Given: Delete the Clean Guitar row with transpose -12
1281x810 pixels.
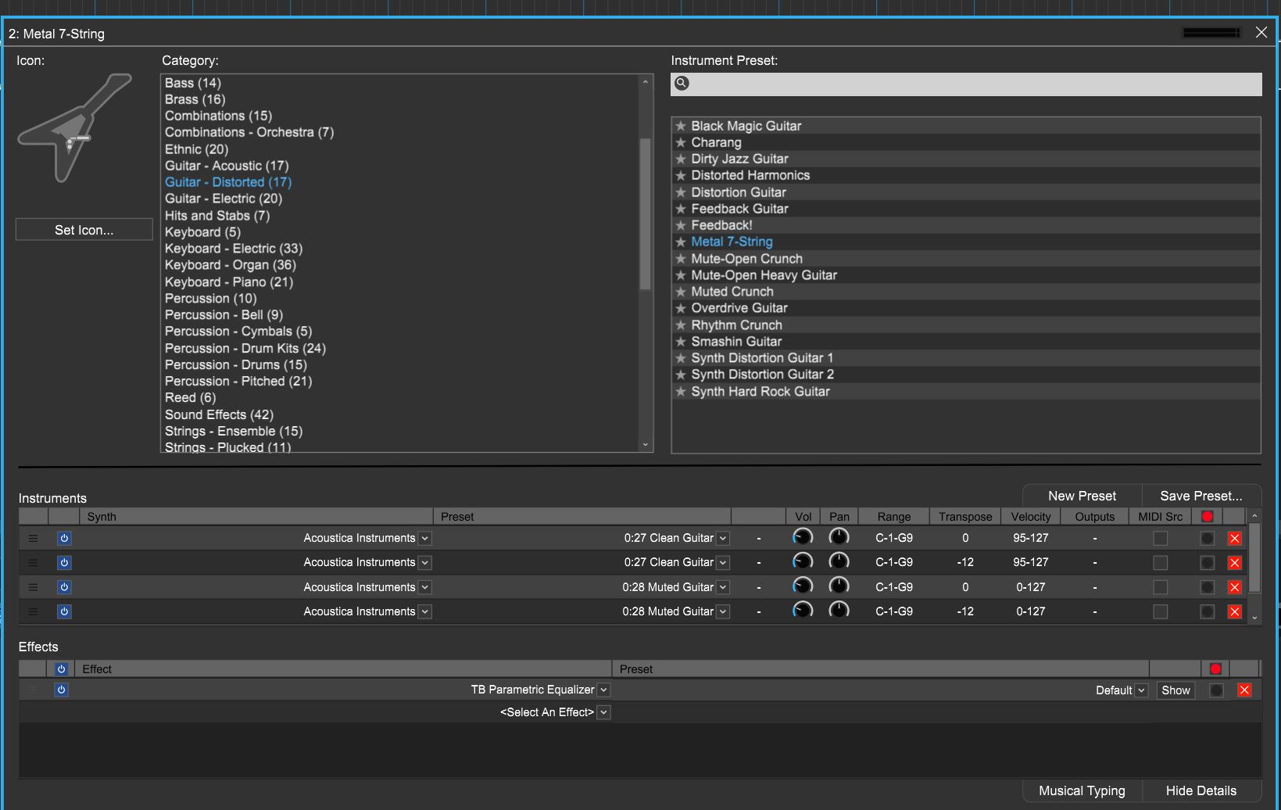Looking at the screenshot, I should pos(1235,562).
